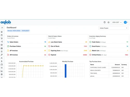Open the 2026-2027 fiscal year dropdown

coord(117,22)
